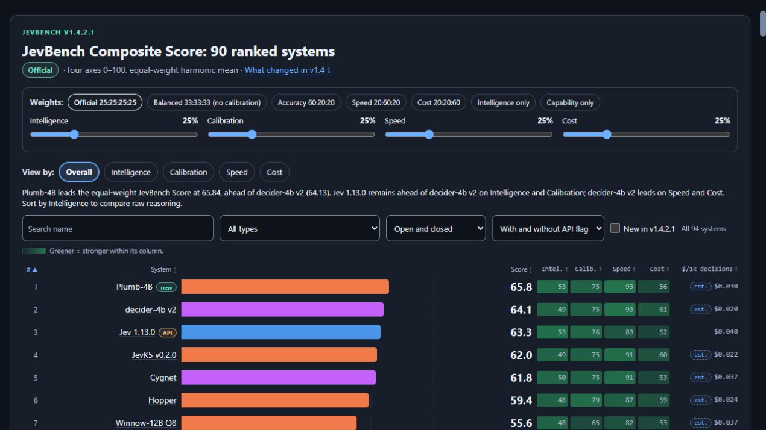This screenshot has width=766, height=430.
Task: Sort by the Cost column header
Action: click(659, 269)
